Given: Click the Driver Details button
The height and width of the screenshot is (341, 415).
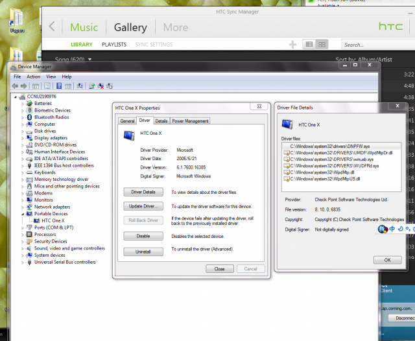Looking at the screenshot, I should tap(143, 192).
